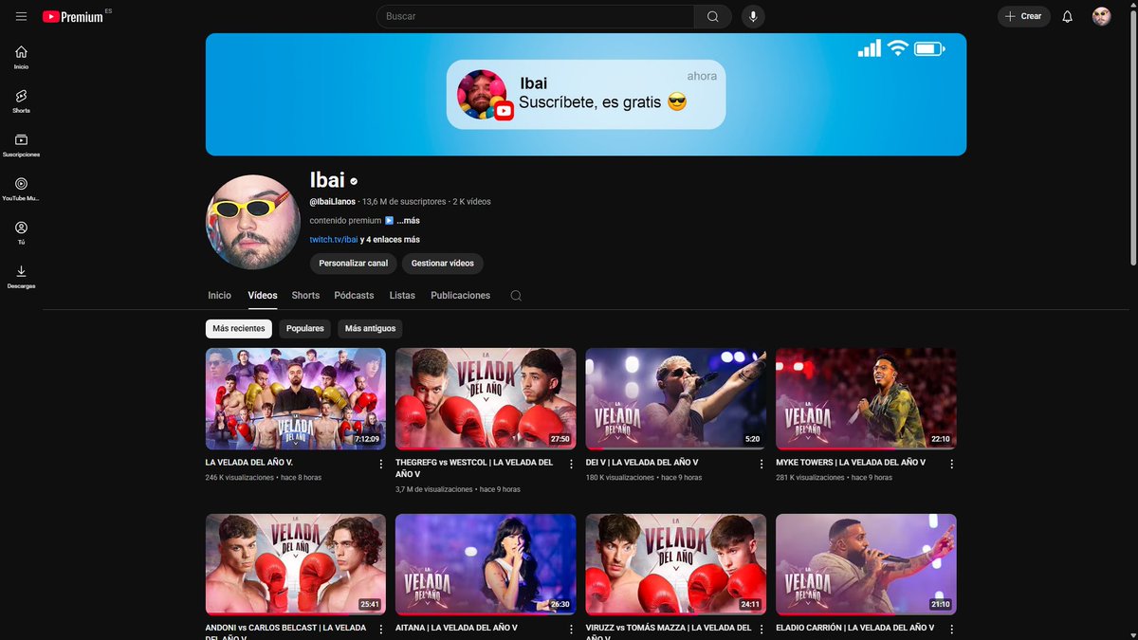This screenshot has height=640, width=1138.
Task: Go to Inicio in sidebar
Action: 21,58
